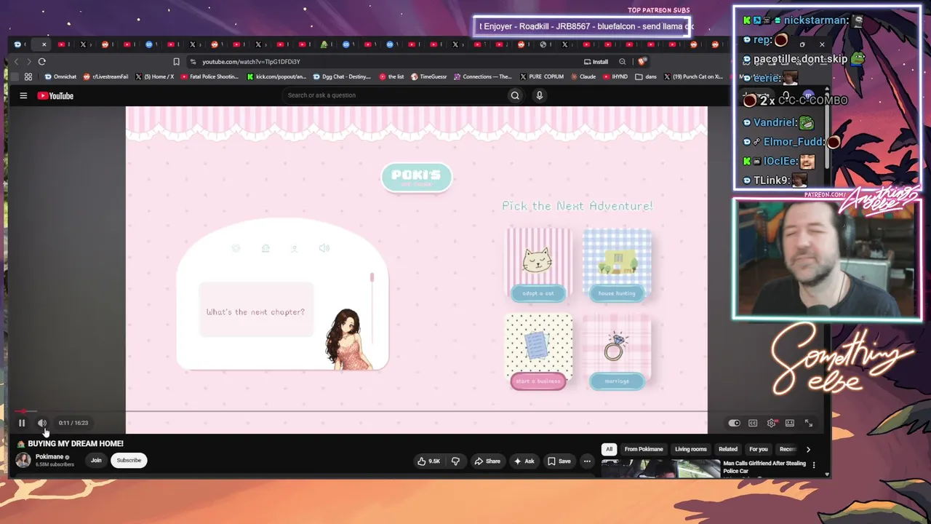931x524 pixels.
Task: Click the Ask button under the video
Action: 524,461
